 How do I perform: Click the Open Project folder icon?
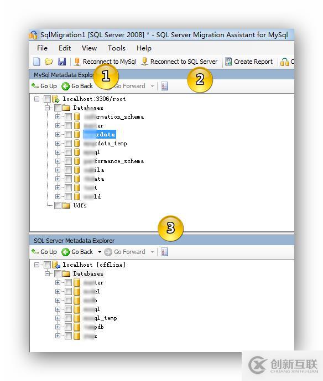tap(49, 62)
